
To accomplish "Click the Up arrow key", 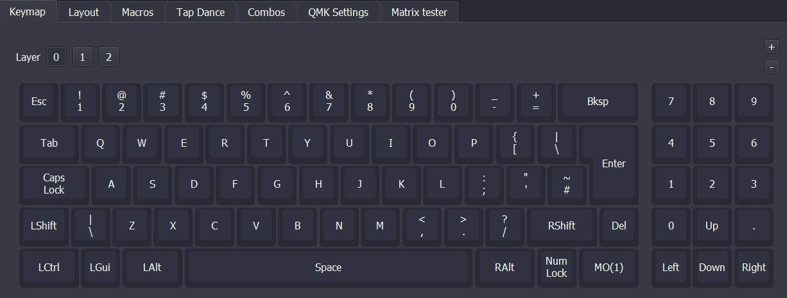I will [x=712, y=226].
